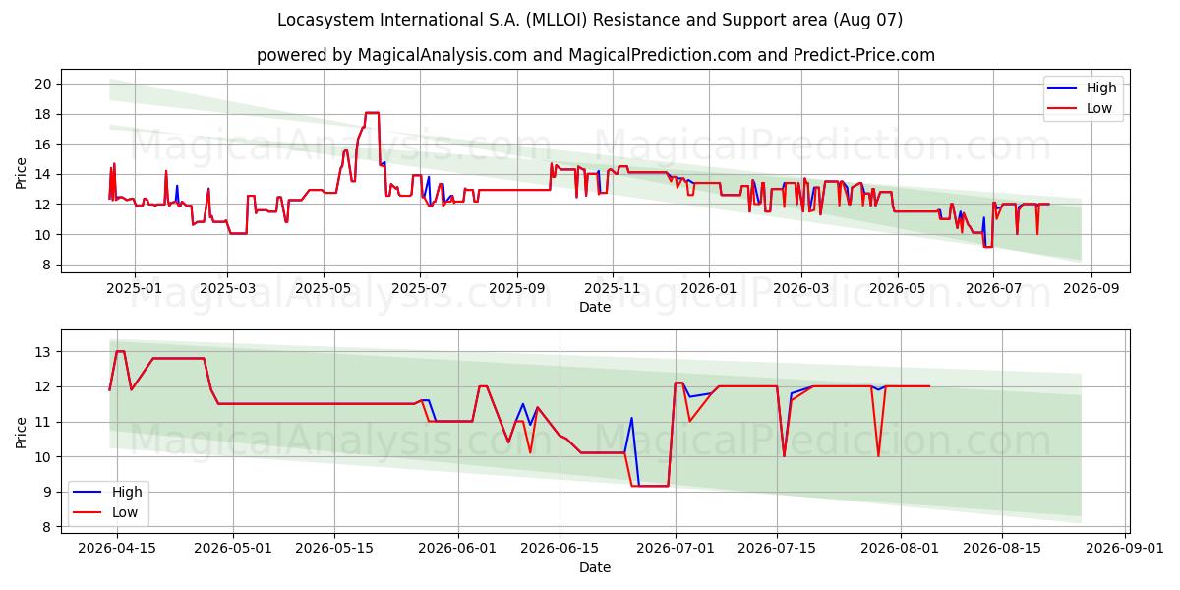Click the '2025-11' x-axis label

(x=613, y=289)
